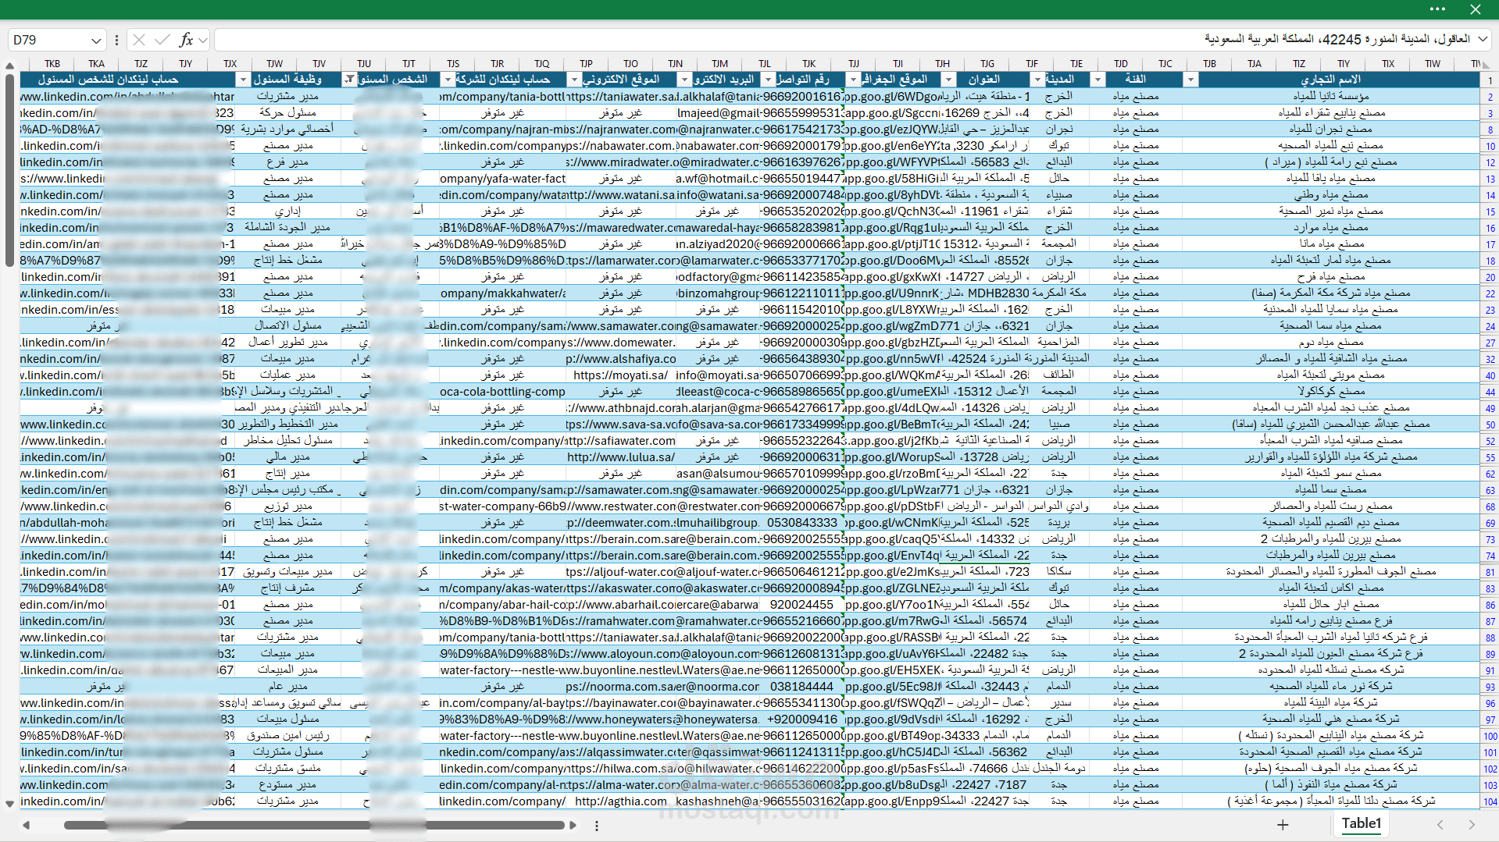Viewport: 1499px width, 842px height.
Task: Open the http://agthia.com website cell
Action: tap(620, 801)
